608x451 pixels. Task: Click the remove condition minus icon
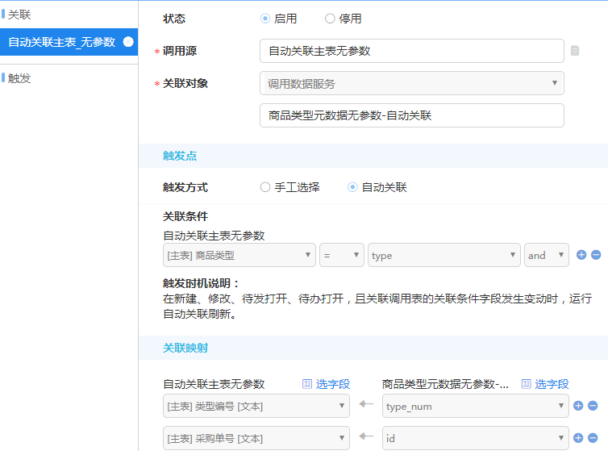pos(596,255)
